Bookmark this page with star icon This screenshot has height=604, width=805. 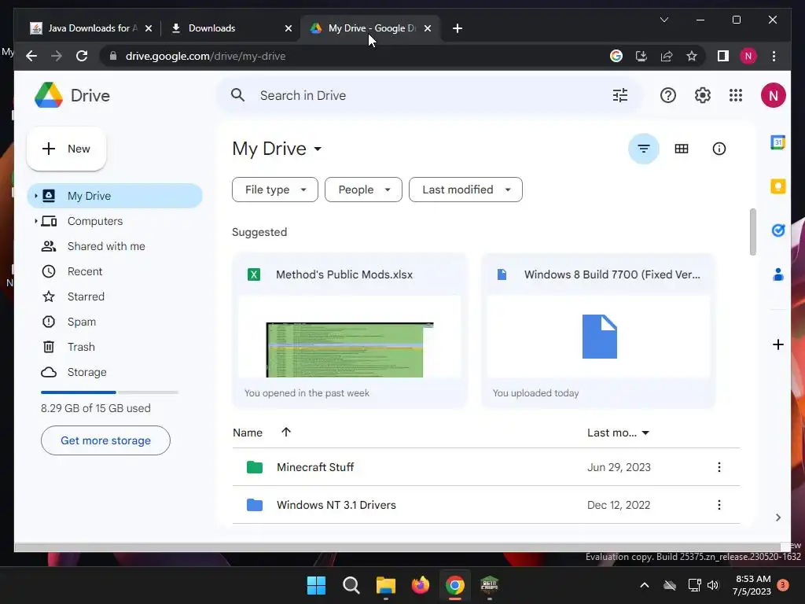(692, 56)
